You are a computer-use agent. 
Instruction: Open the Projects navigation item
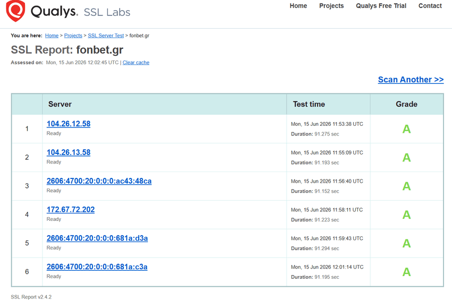331,6
